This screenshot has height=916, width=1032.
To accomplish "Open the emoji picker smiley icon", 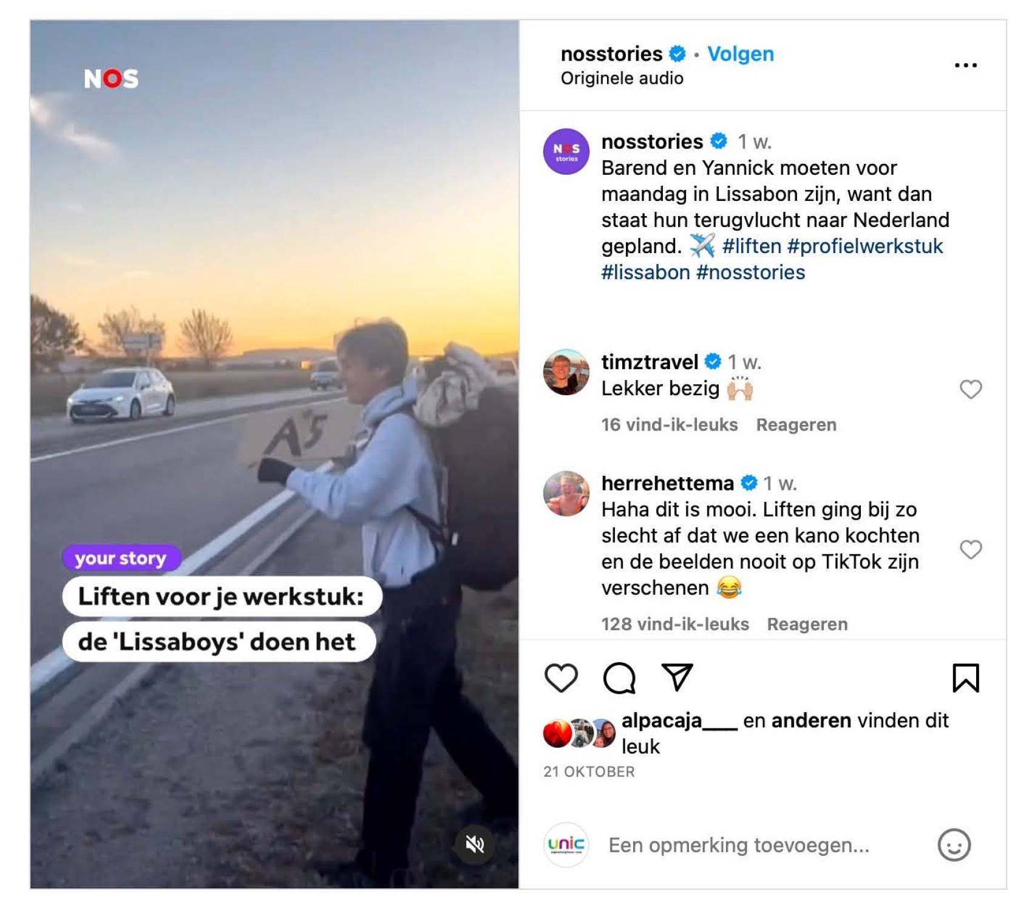I will pos(954,845).
